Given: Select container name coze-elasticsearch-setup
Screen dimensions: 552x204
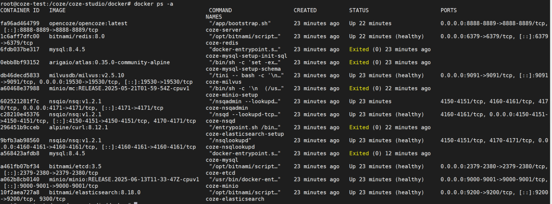Looking at the screenshot, I should 245,134.
